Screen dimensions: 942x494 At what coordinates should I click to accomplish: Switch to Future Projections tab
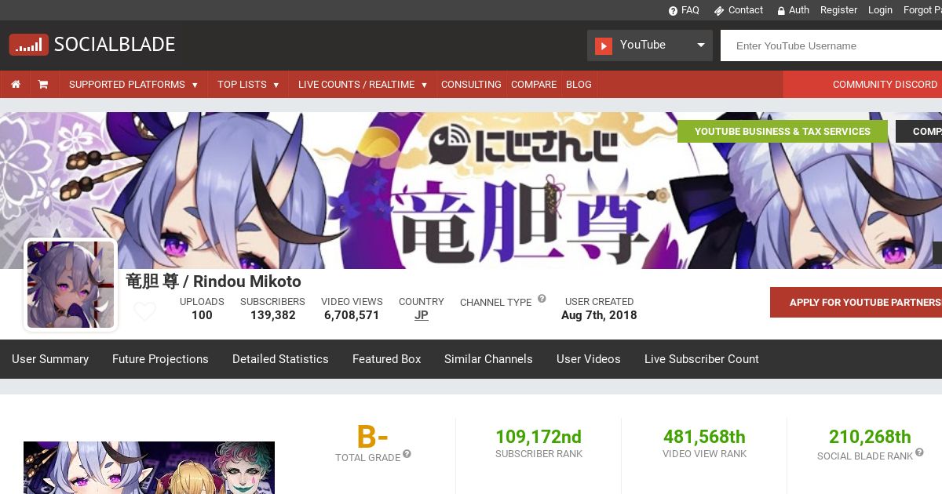coord(160,359)
